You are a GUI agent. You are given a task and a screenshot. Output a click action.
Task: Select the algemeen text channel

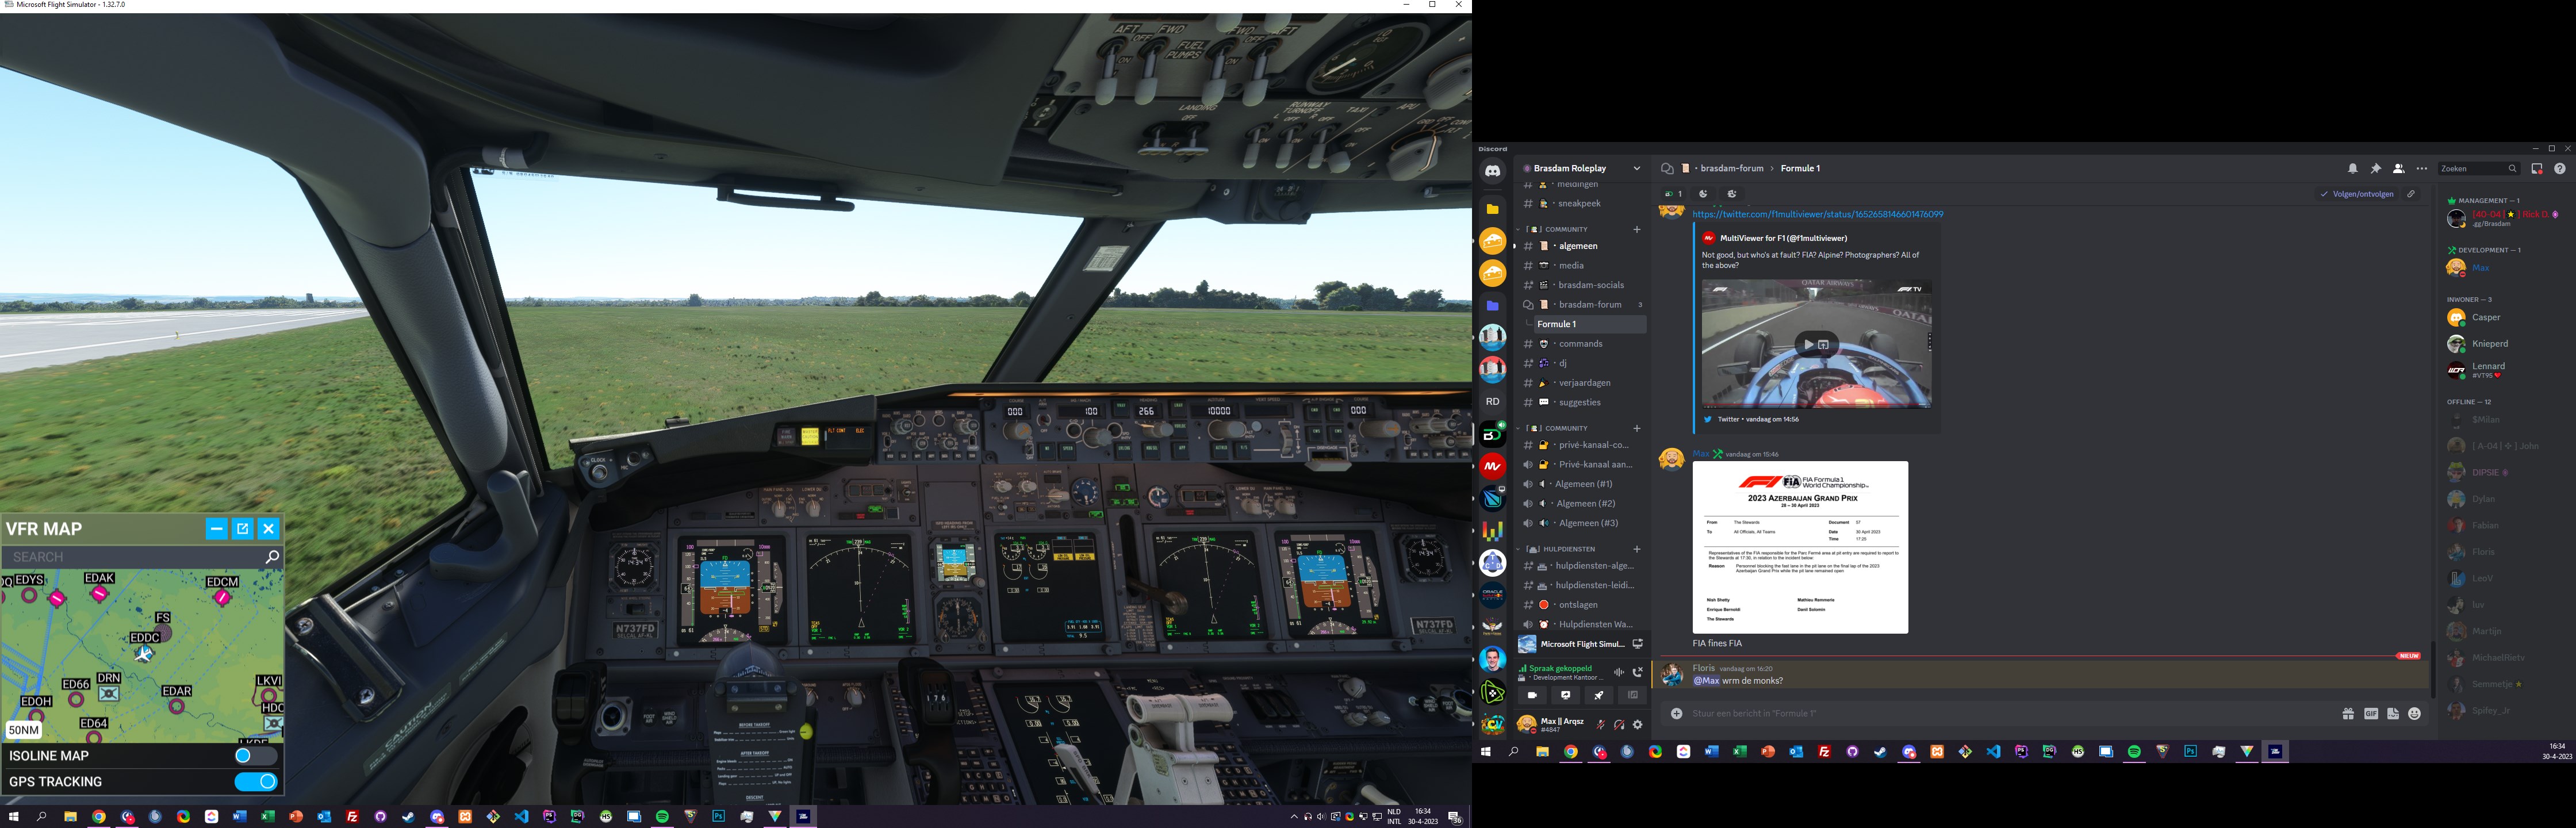click(1578, 246)
